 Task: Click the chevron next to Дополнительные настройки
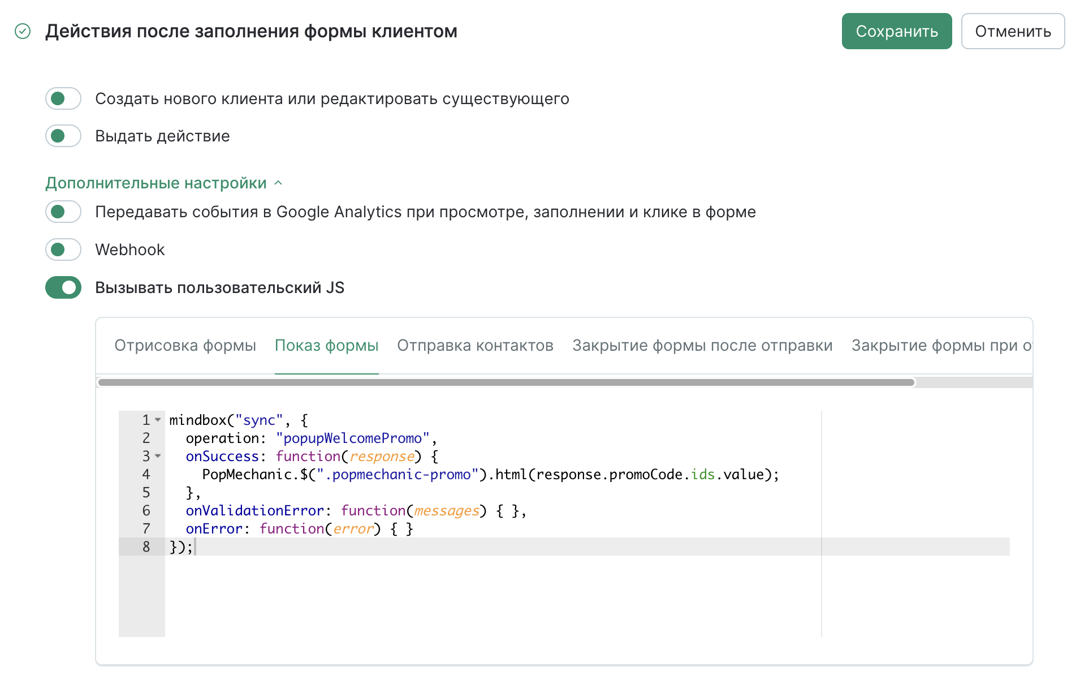click(278, 183)
